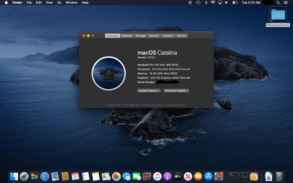Open the Go menu

point(59,2)
